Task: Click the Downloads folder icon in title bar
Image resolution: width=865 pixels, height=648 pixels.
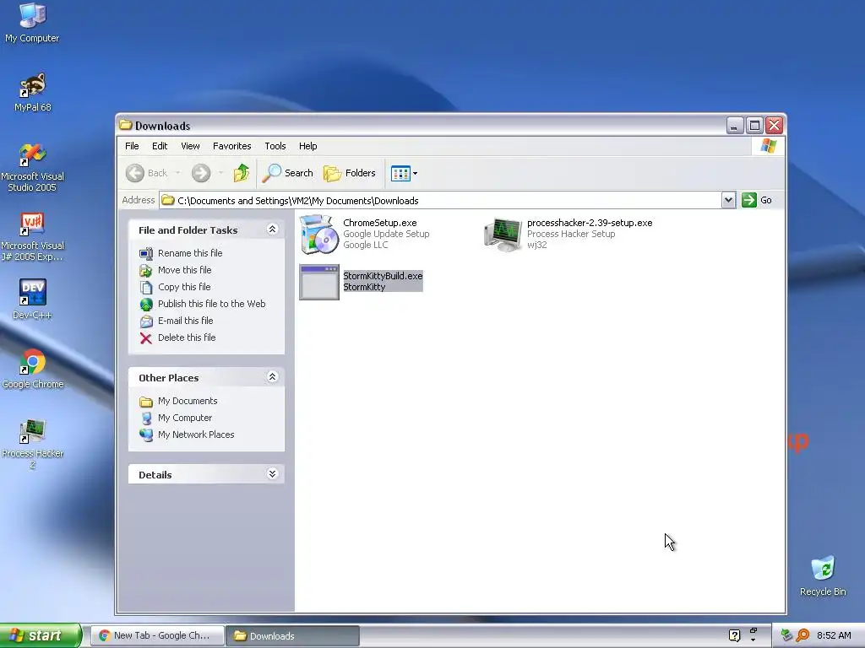Action: coord(126,125)
